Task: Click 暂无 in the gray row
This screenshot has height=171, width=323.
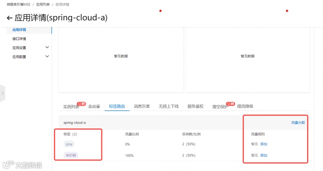Action: point(255,144)
